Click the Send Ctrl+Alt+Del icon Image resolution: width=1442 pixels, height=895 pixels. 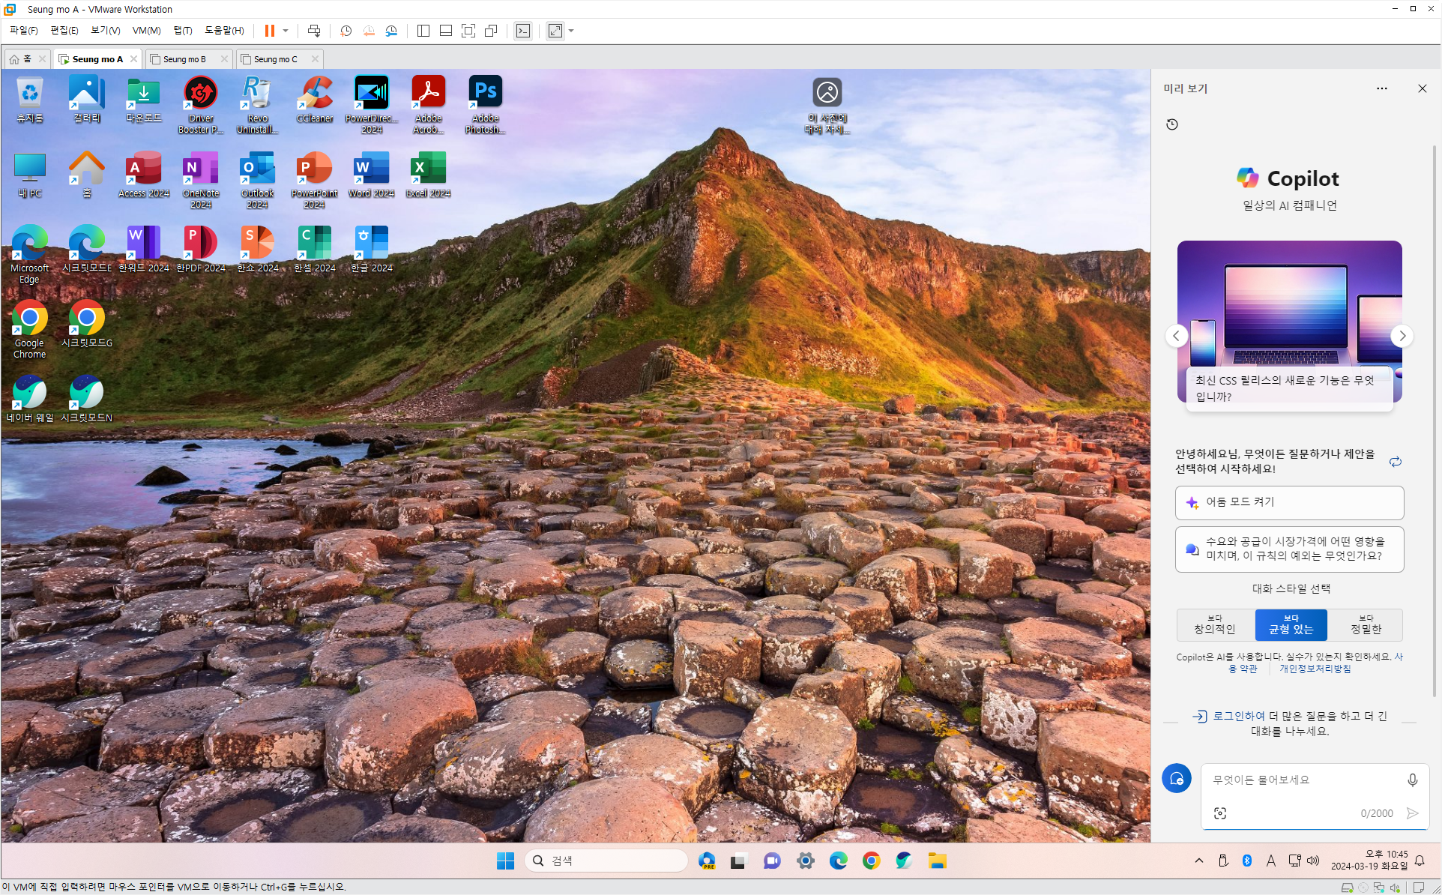(x=314, y=31)
